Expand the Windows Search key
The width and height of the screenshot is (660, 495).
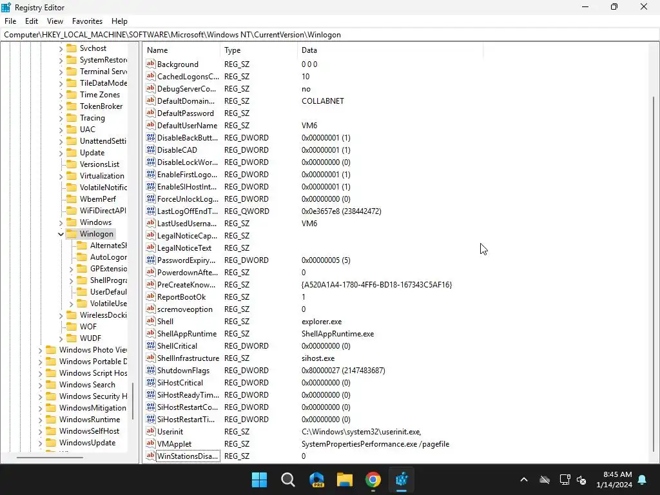(x=40, y=385)
